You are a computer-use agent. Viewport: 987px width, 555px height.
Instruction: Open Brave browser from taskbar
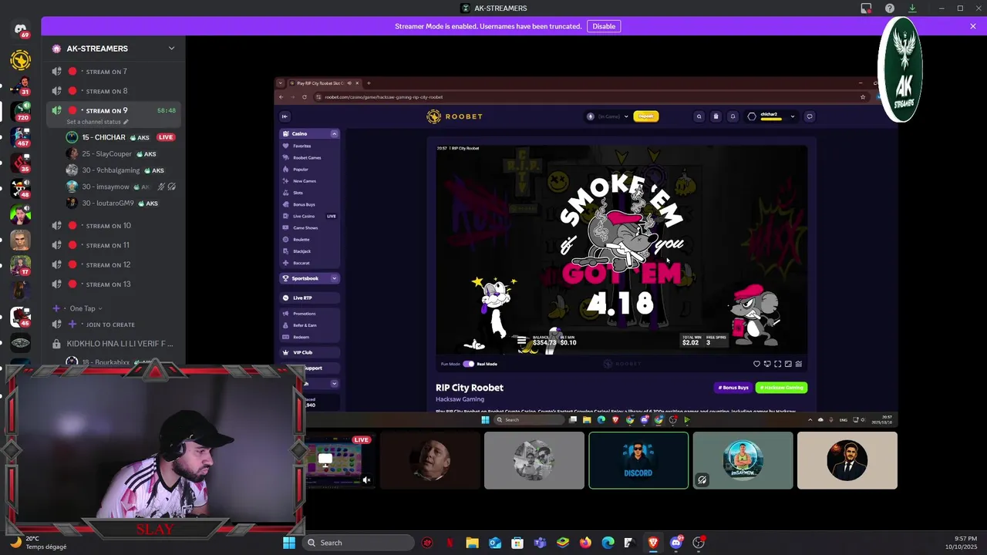tap(654, 543)
